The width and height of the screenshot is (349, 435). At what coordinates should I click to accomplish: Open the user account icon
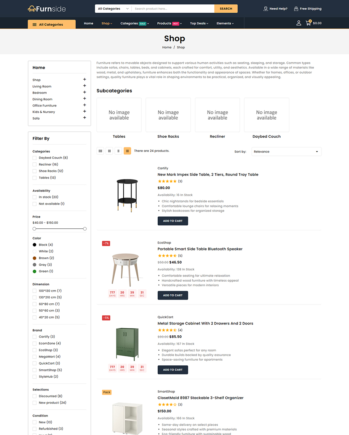pyautogui.click(x=299, y=23)
